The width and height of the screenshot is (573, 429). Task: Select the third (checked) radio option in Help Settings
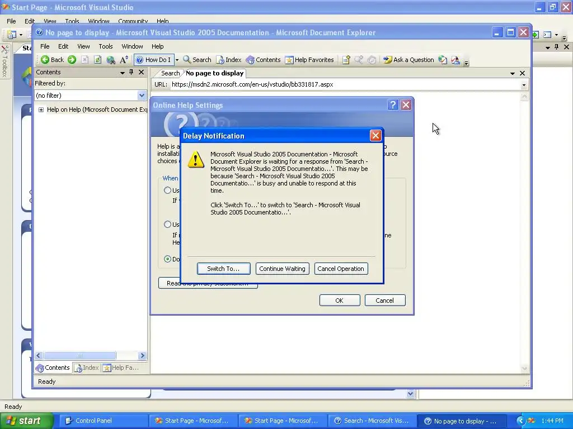[x=168, y=259]
